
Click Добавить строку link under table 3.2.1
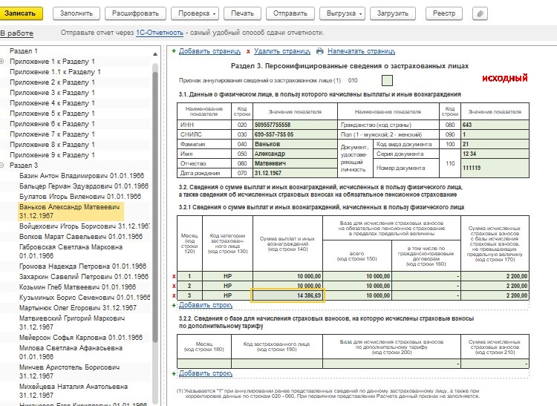pos(205,305)
